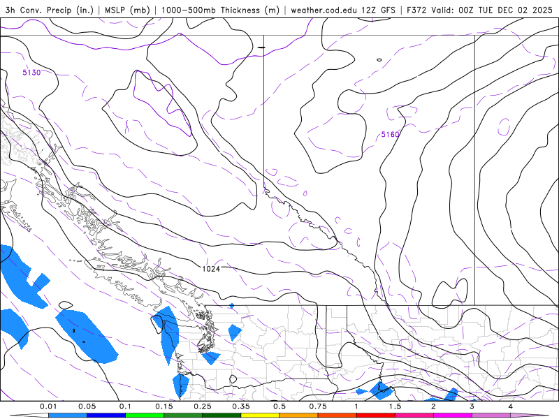The height and width of the screenshot is (419, 559).
Task: Click the bright green 0.1 legend swatch
Action: coord(145,416)
